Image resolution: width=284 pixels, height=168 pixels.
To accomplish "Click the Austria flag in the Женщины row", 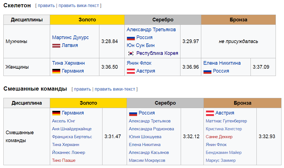I will pyautogui.click(x=131, y=71).
